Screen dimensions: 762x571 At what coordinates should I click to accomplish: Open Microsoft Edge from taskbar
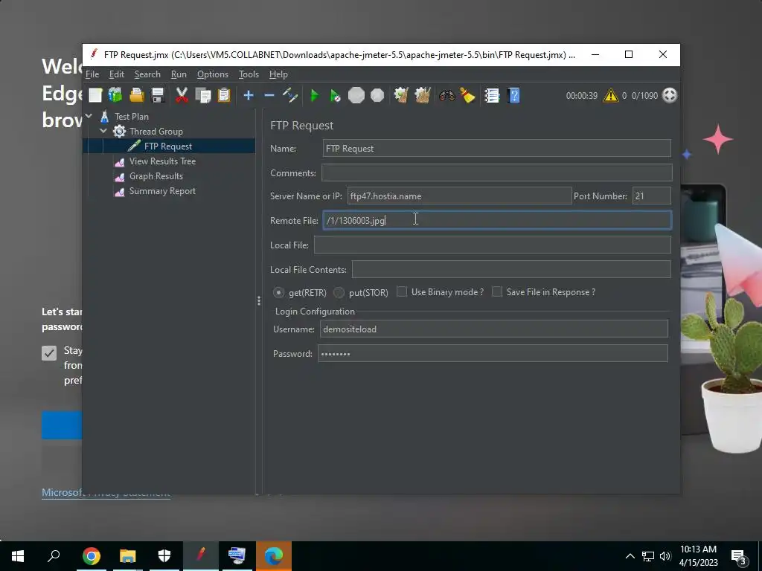(274, 556)
